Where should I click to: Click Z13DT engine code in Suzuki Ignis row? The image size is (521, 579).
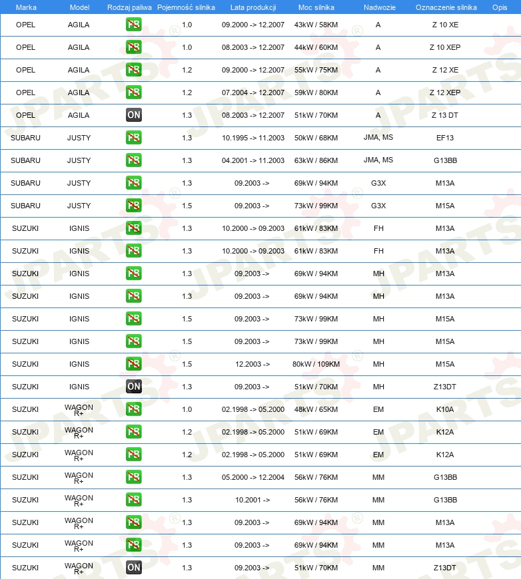tap(445, 387)
